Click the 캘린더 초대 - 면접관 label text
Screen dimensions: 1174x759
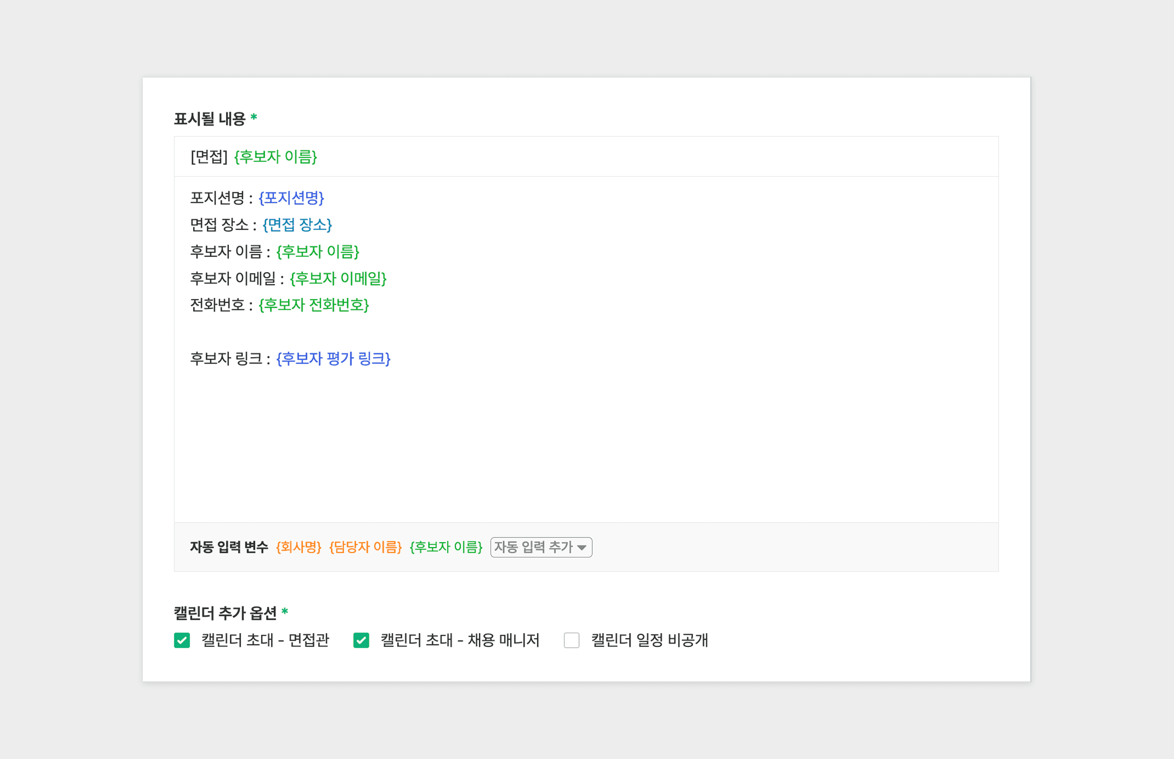pyautogui.click(x=265, y=640)
